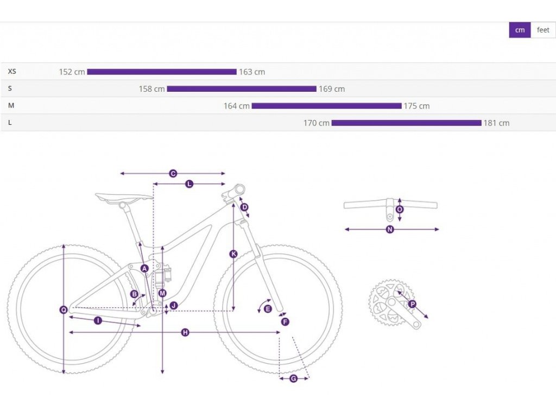Image resolution: width=556 pixels, height=417 pixels.
Task: Select the O stem length marker
Action: [400, 209]
